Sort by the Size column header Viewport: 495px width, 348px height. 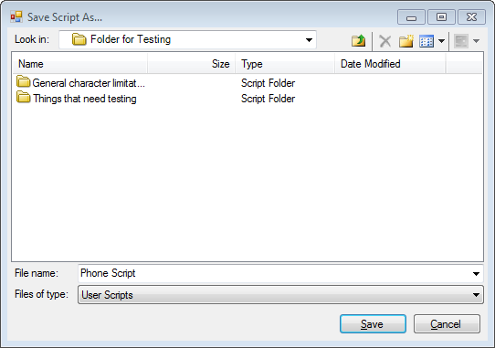point(191,64)
